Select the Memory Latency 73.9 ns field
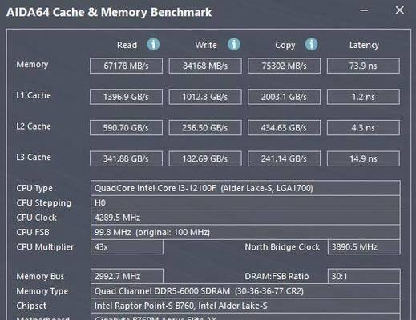 pos(363,66)
